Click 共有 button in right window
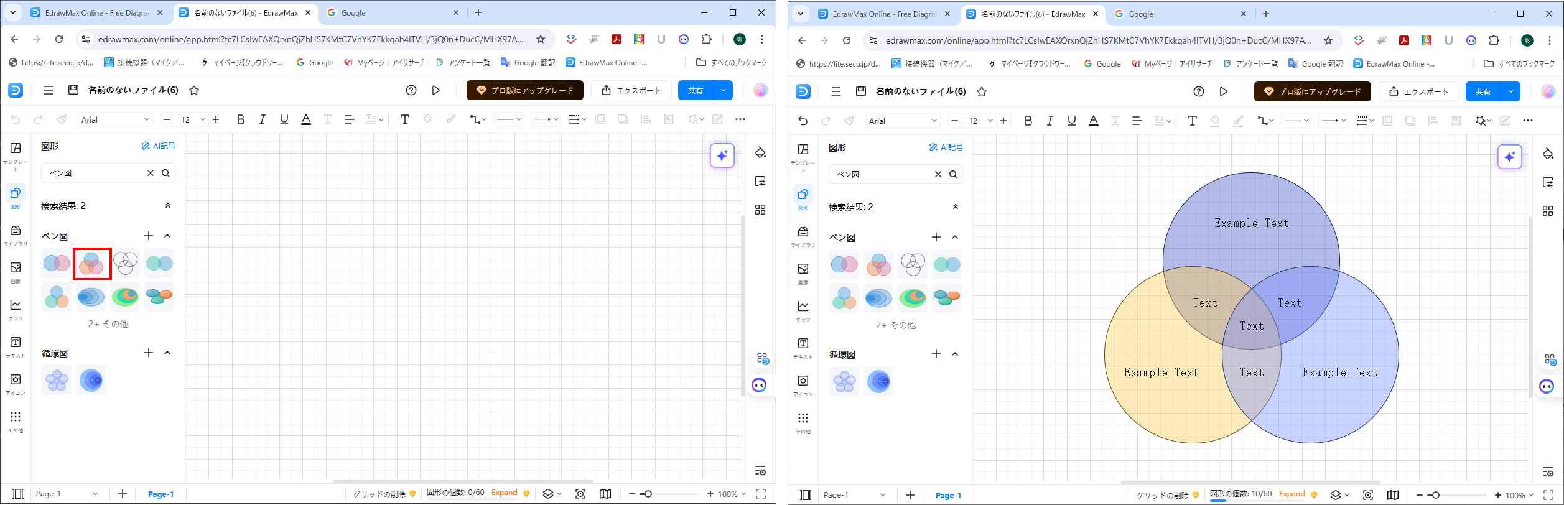 (1484, 91)
